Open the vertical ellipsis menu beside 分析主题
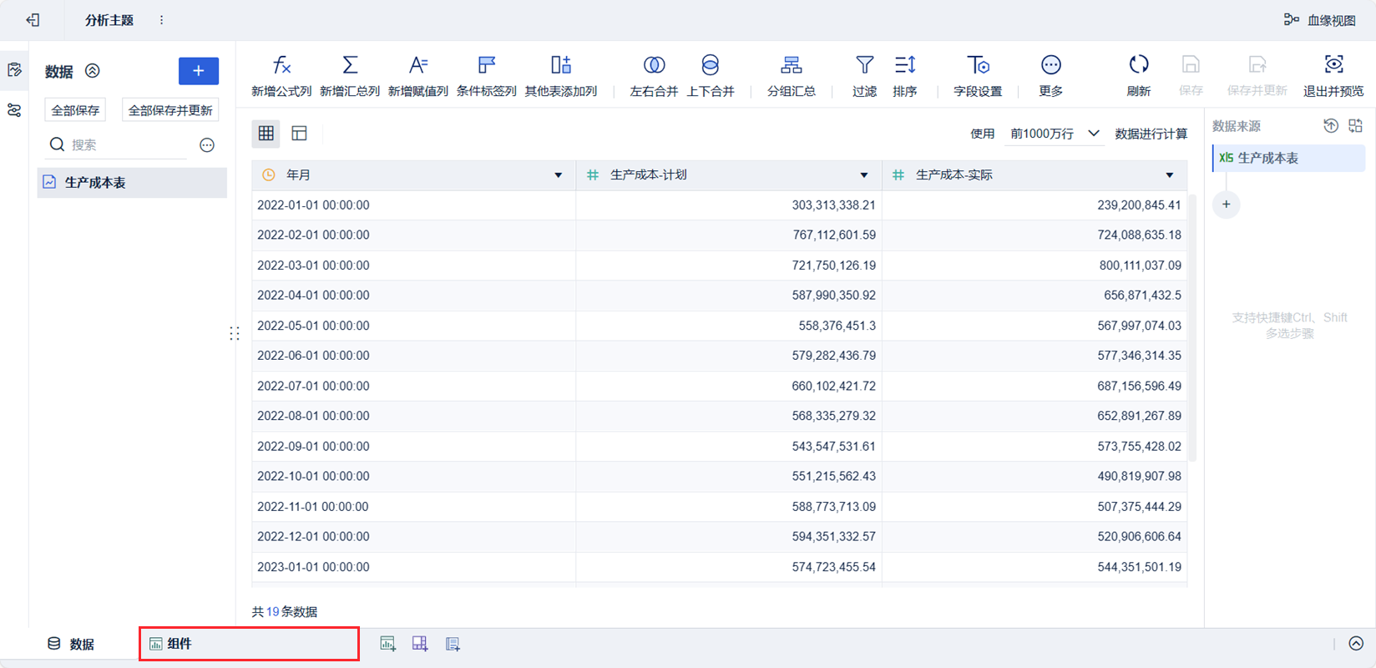1376x668 pixels. click(161, 20)
